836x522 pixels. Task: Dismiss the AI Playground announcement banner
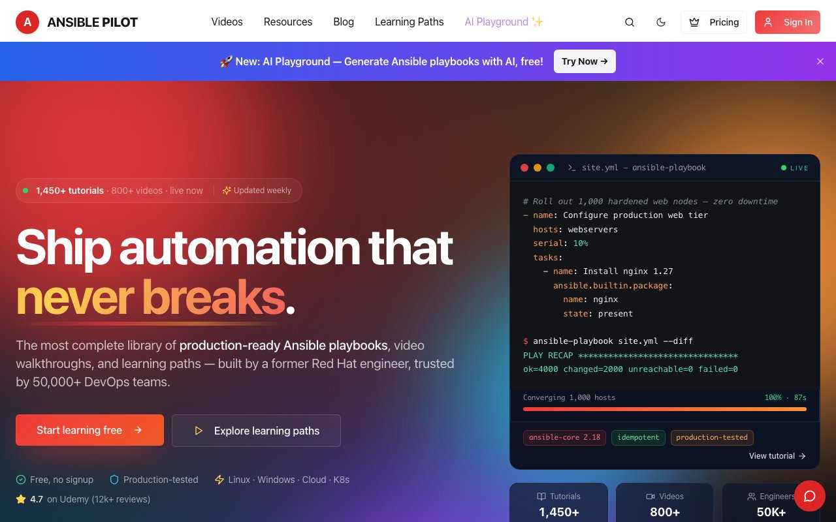[x=820, y=61]
